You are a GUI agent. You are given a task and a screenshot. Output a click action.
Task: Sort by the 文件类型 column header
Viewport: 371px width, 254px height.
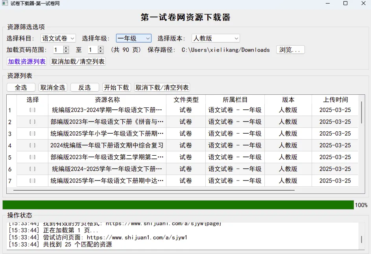click(x=186, y=99)
